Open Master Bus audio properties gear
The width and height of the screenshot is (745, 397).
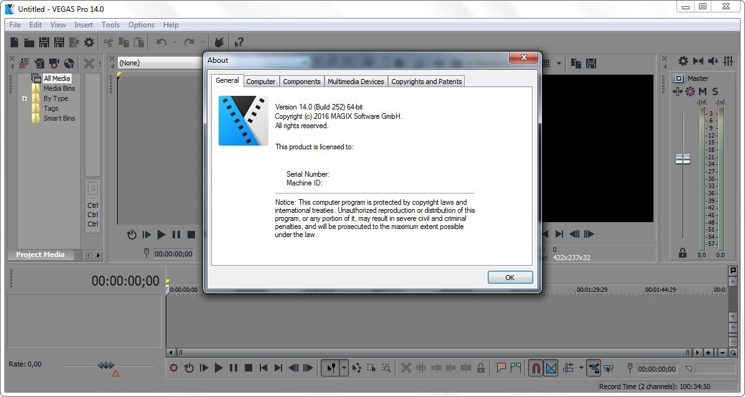(x=683, y=61)
